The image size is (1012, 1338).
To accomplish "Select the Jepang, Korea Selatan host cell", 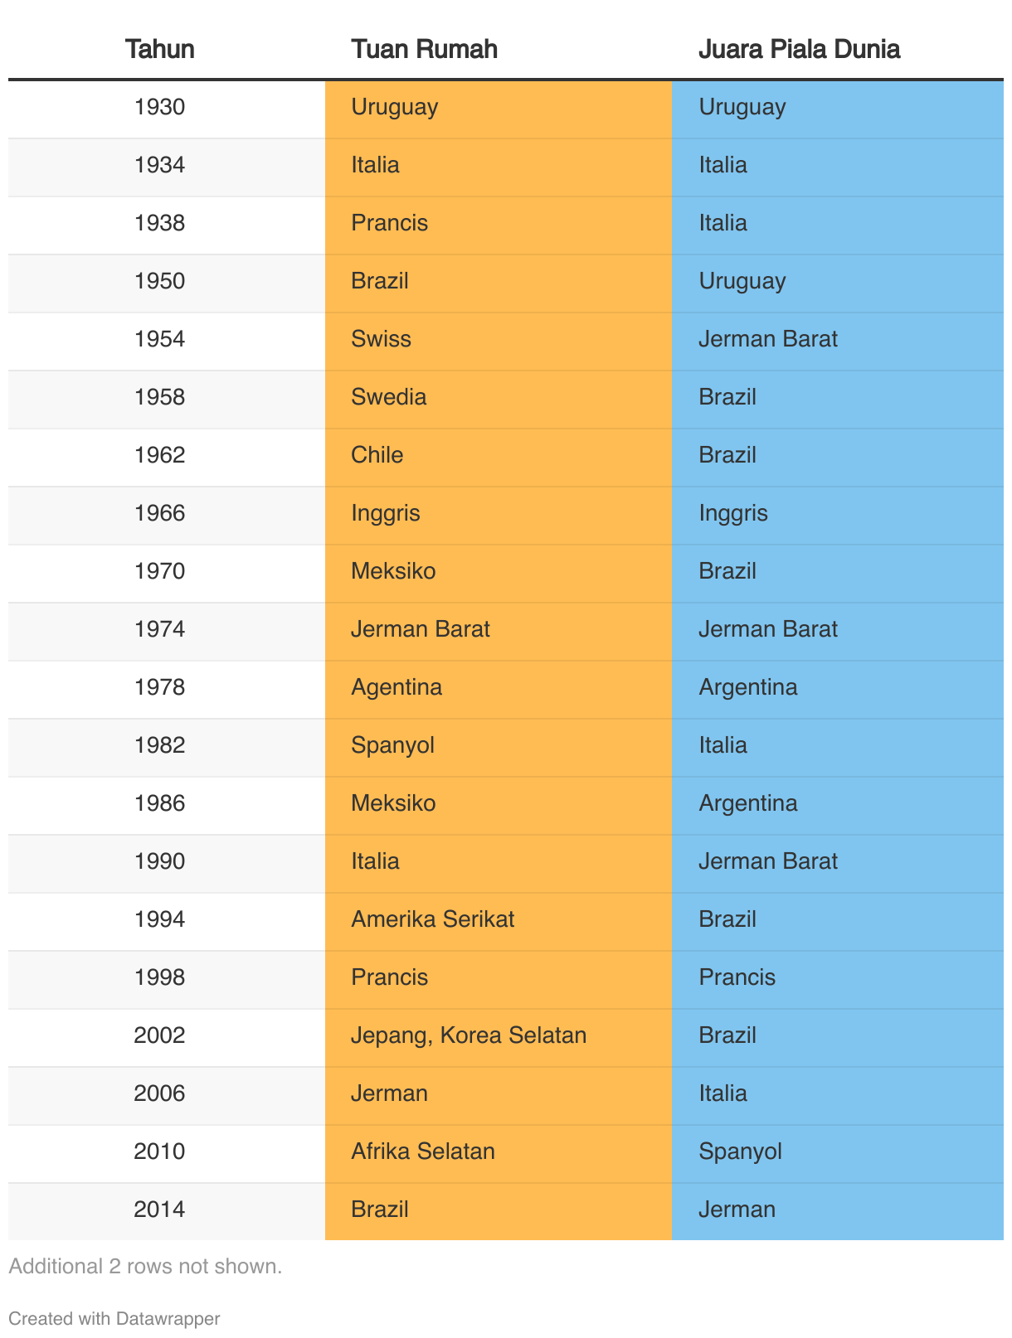I will (498, 1036).
